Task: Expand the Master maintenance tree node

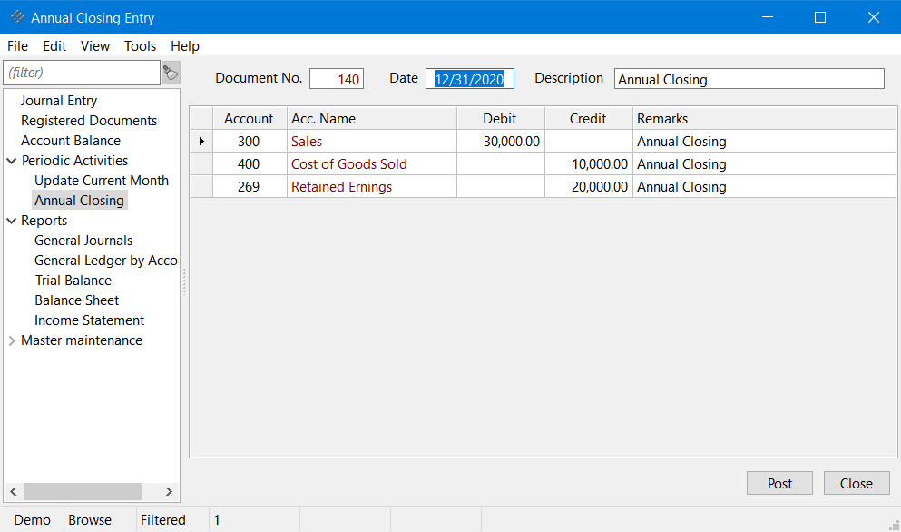Action: (12, 340)
